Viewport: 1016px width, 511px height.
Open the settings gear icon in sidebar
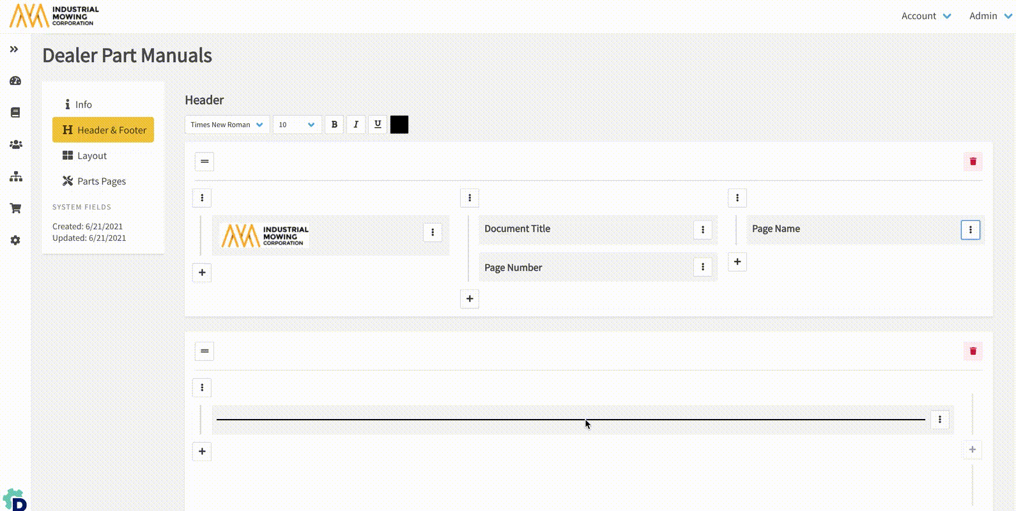tap(15, 240)
